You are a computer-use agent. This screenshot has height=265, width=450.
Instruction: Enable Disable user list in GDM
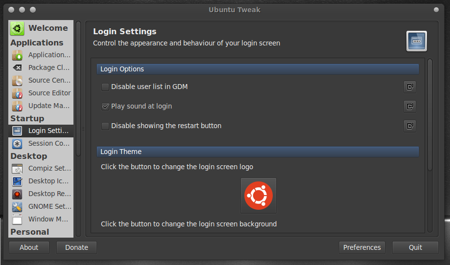point(105,87)
